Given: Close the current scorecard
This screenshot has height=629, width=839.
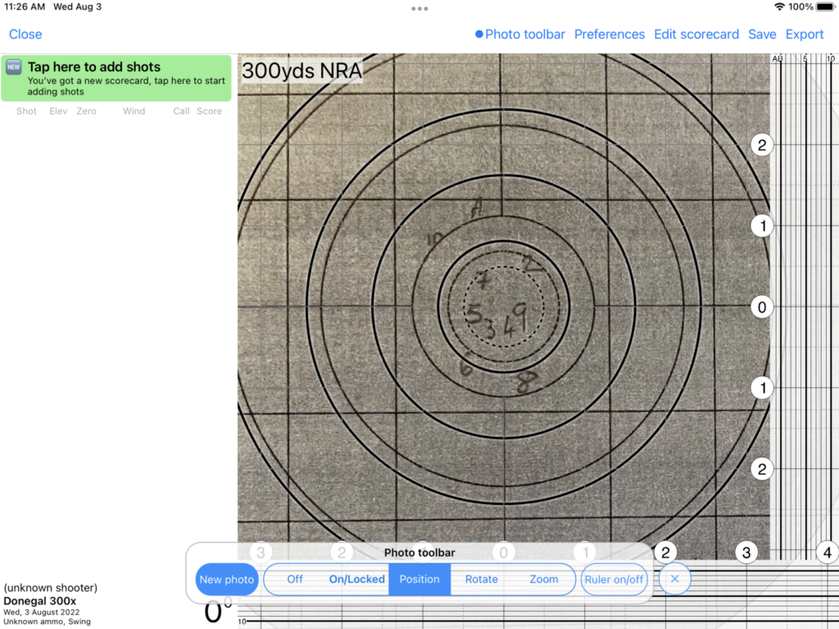Looking at the screenshot, I should (x=25, y=34).
